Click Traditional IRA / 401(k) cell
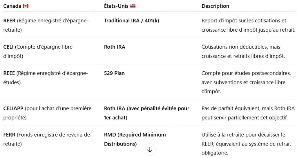This screenshot has width=297, height=158. 131,21
